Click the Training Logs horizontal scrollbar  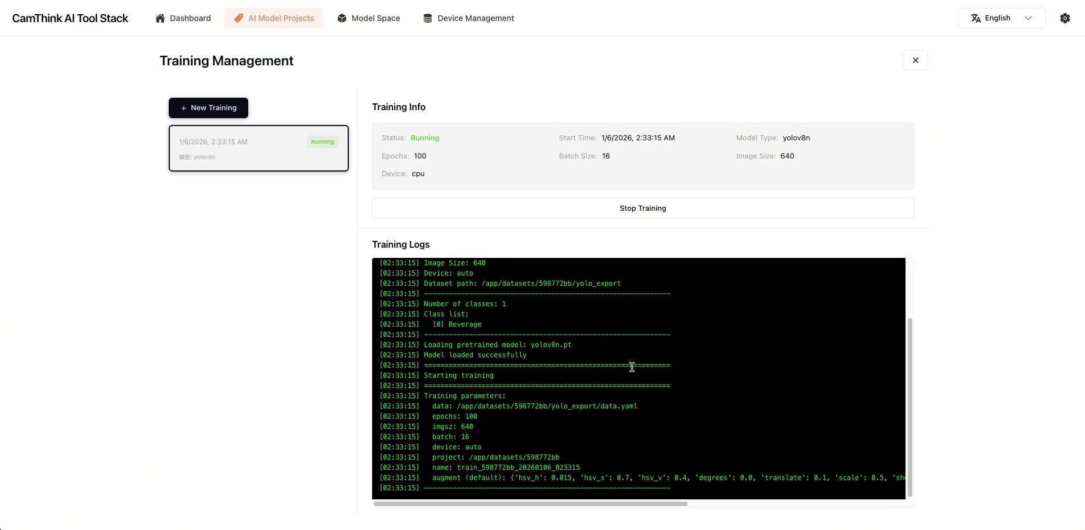(530, 504)
